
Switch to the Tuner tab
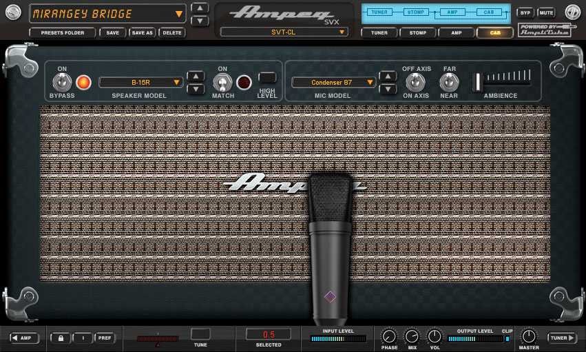[x=379, y=33]
